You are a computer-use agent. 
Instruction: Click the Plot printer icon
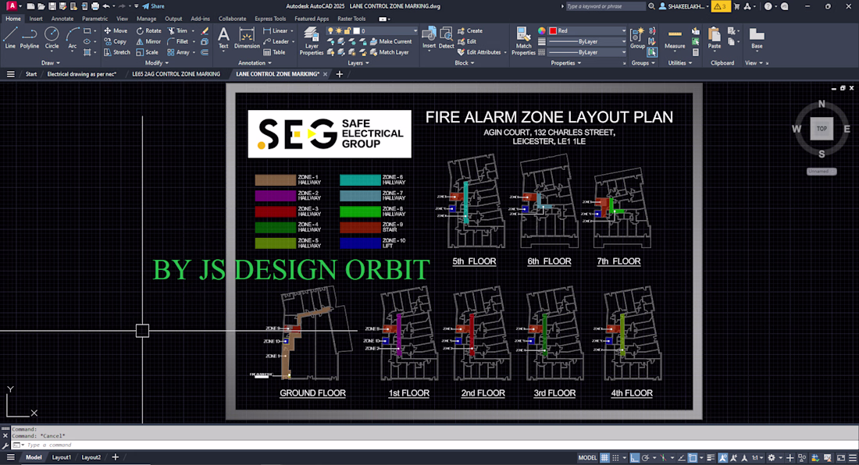tap(94, 6)
